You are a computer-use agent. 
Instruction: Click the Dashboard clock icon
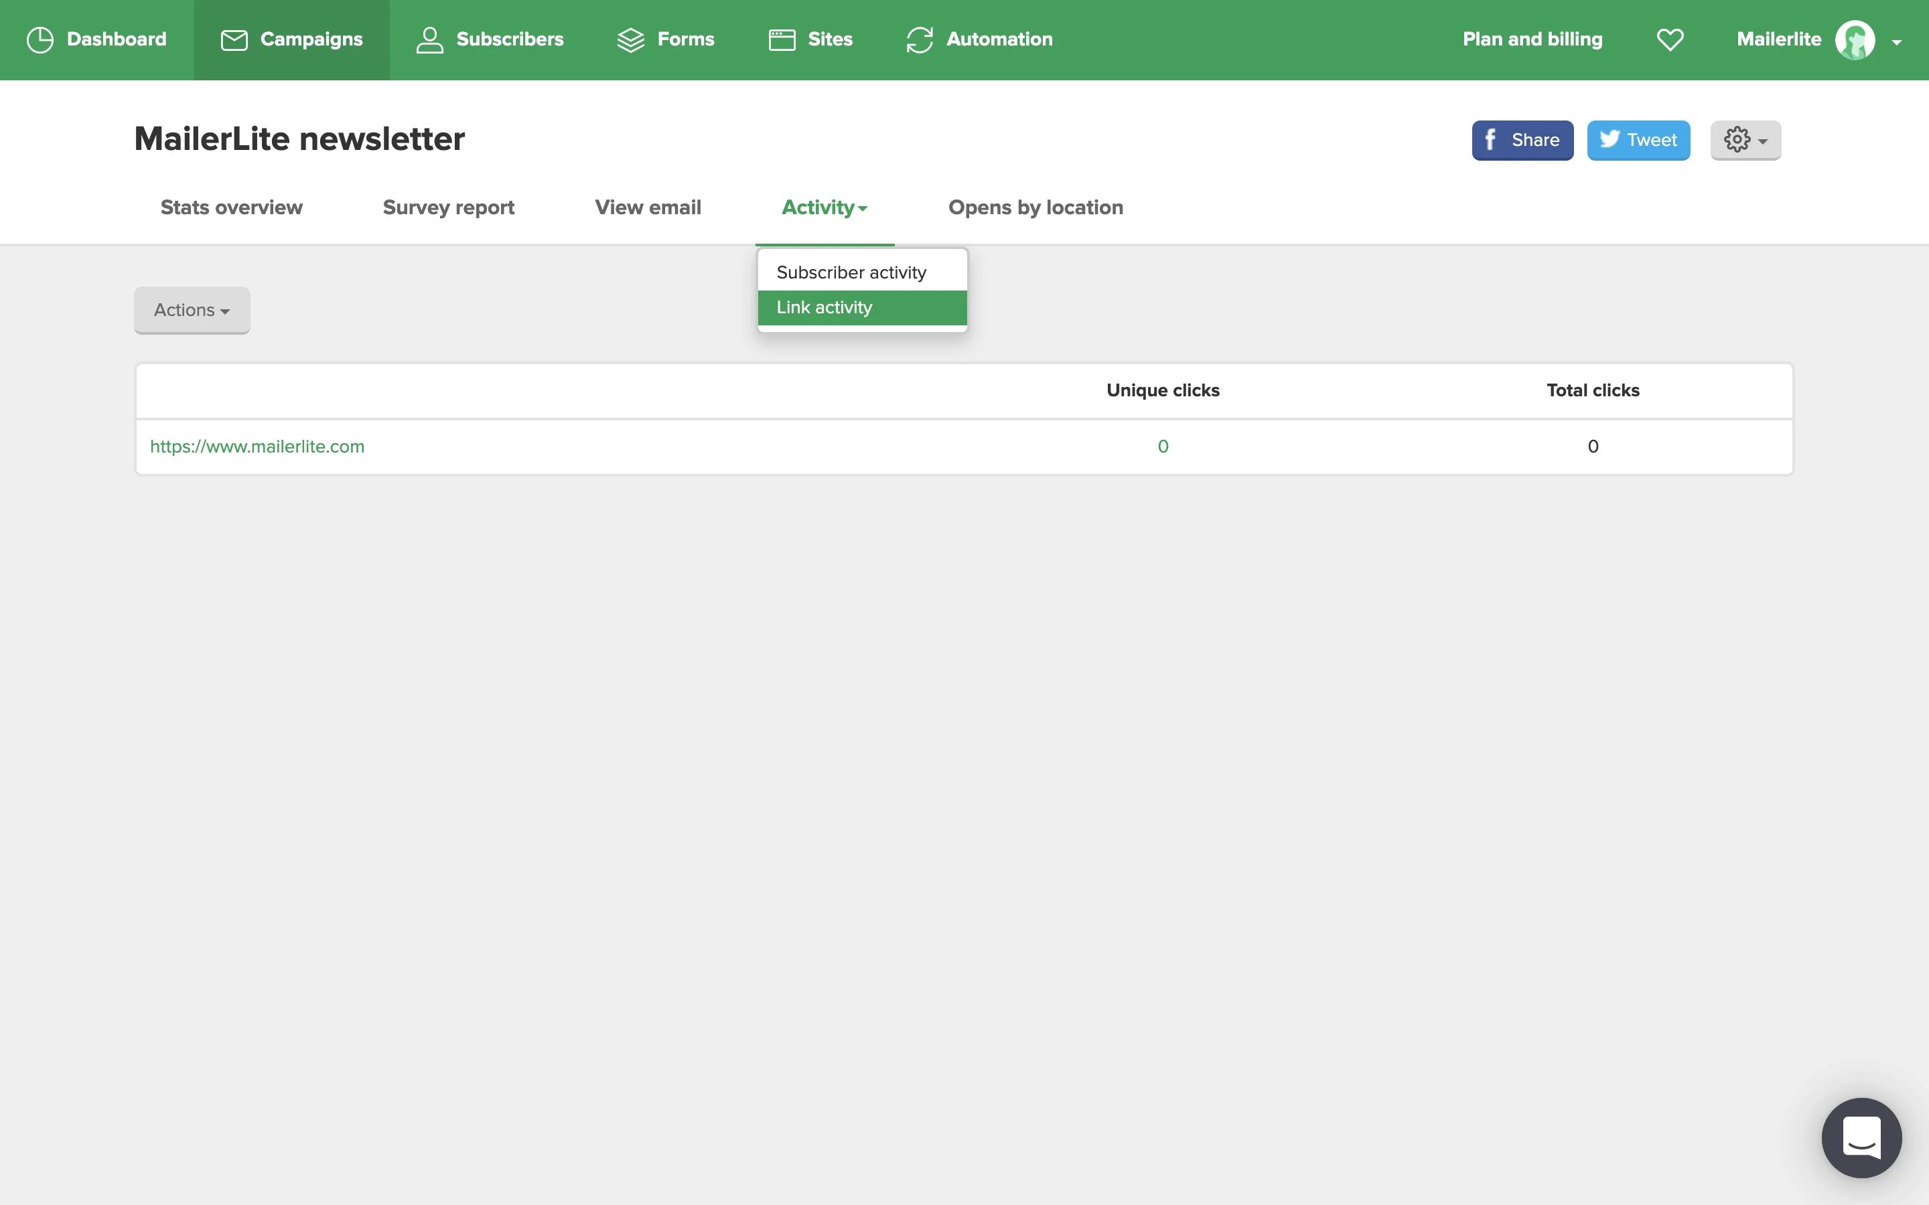click(40, 40)
